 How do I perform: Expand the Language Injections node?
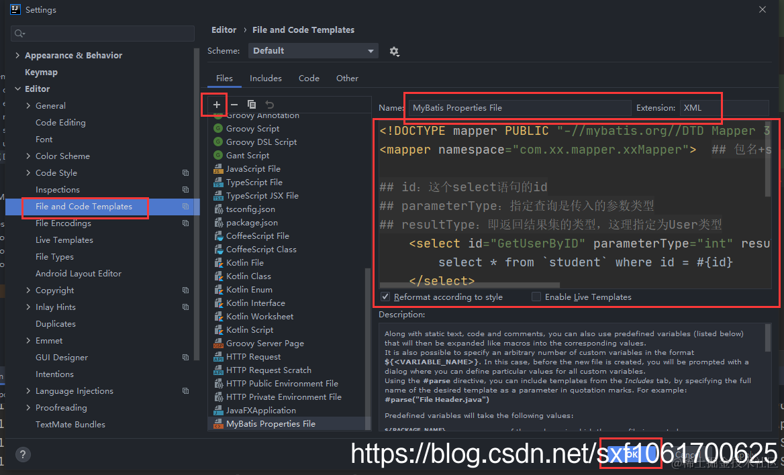point(28,391)
